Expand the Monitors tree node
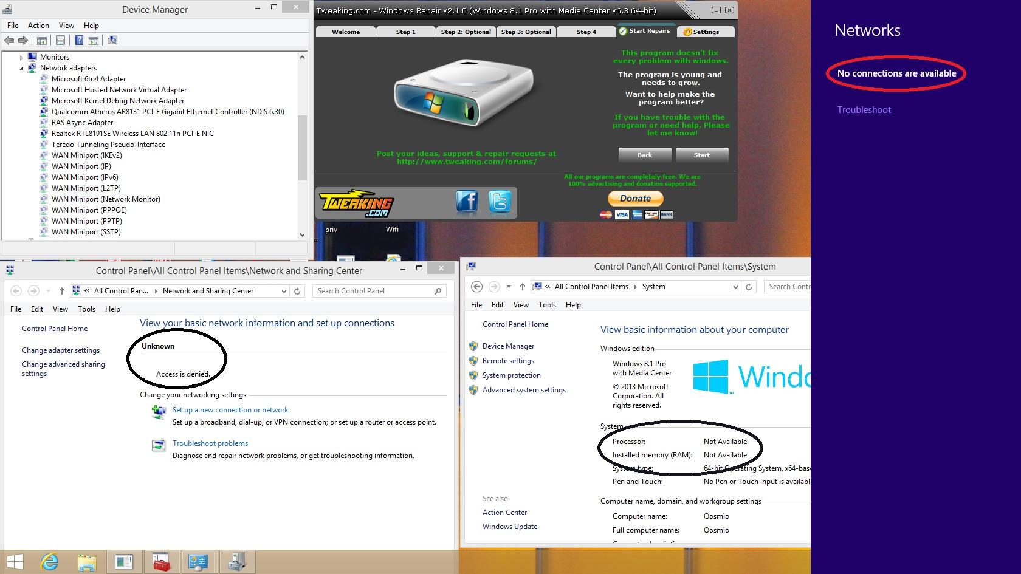The image size is (1021, 574). point(21,58)
